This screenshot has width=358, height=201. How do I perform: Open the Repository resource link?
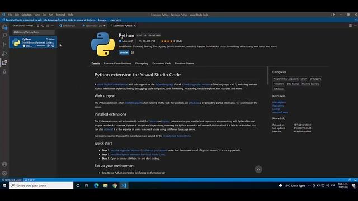[x=278, y=106]
